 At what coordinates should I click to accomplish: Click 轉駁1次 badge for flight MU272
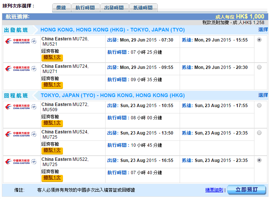coord(52,123)
